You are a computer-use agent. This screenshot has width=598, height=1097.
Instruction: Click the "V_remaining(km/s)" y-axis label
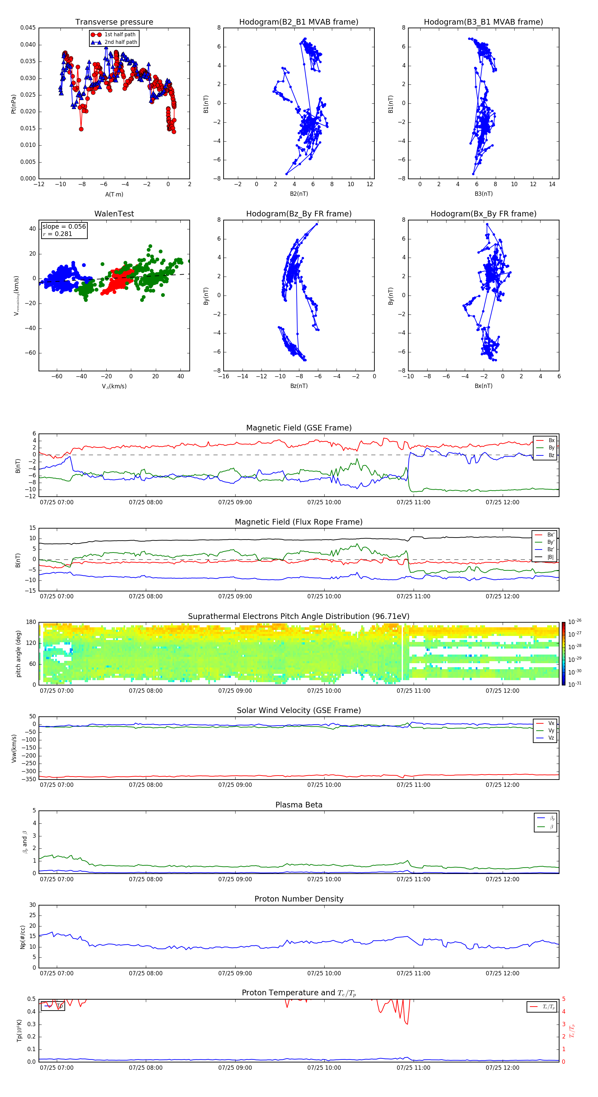tap(16, 296)
